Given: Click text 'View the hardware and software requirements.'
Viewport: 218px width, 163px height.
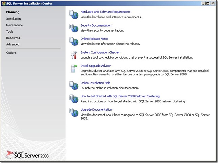Looking at the screenshot, I should [x=111, y=17].
